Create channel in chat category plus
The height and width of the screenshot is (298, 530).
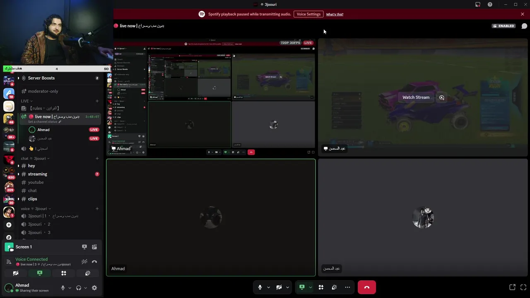[97, 159]
